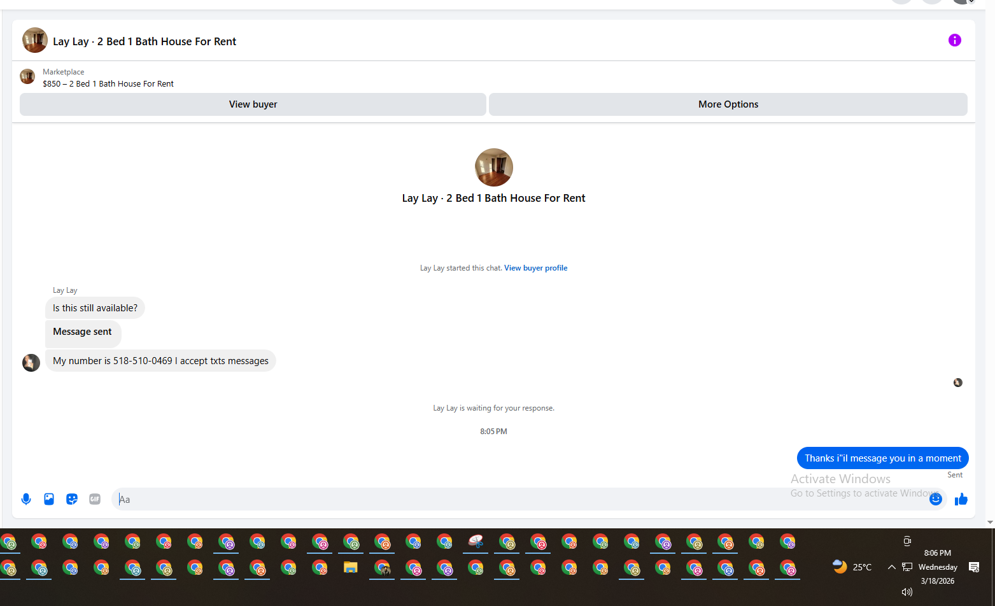Screen dimensions: 995x606
Task: Select the "Message sent" bubble
Action: [83, 334]
